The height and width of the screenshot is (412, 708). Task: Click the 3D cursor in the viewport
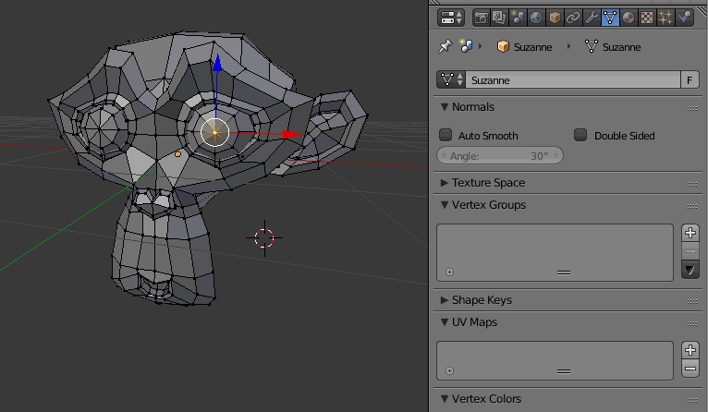click(x=264, y=237)
